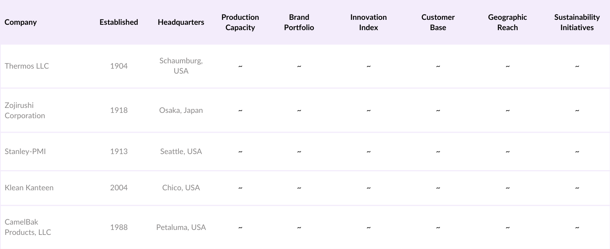
Task: Click the Sustainability Initiatives header
Action: click(577, 22)
